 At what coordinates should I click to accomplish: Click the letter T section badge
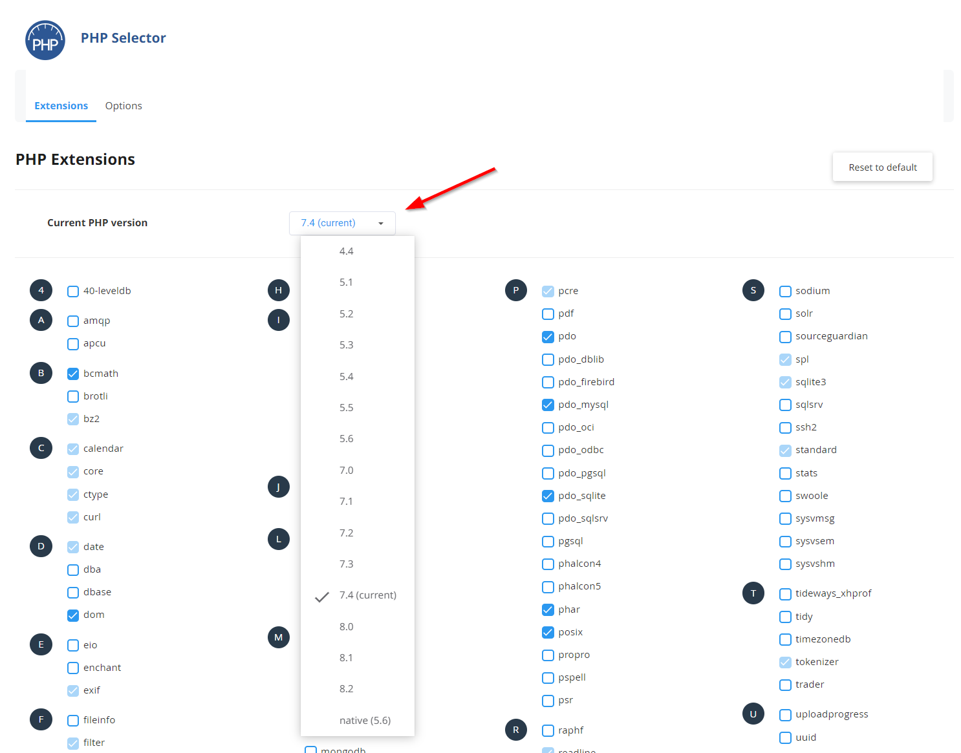coord(753,593)
